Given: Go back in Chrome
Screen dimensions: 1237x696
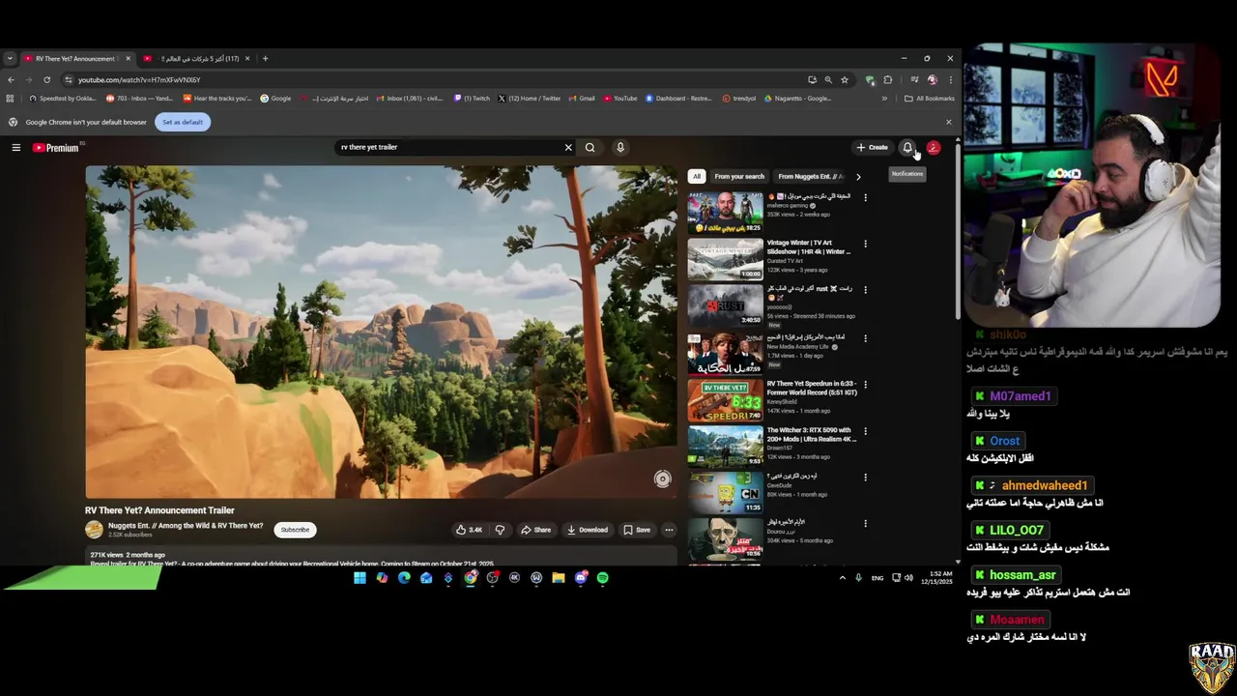Looking at the screenshot, I should tap(11, 80).
